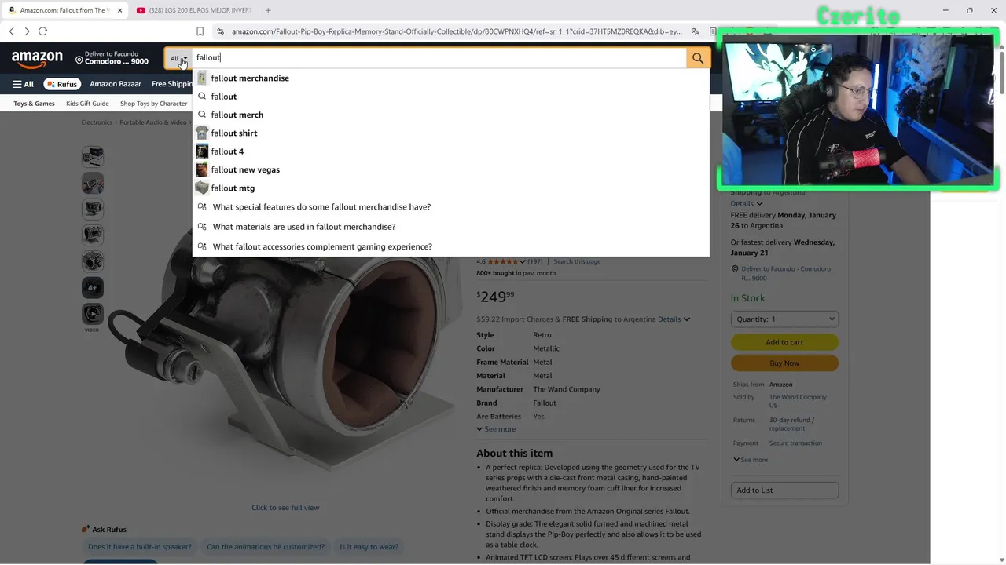Click the 'Deliver to Facundo - Comodoro' link
This screenshot has width=1006, height=565.
point(785,273)
